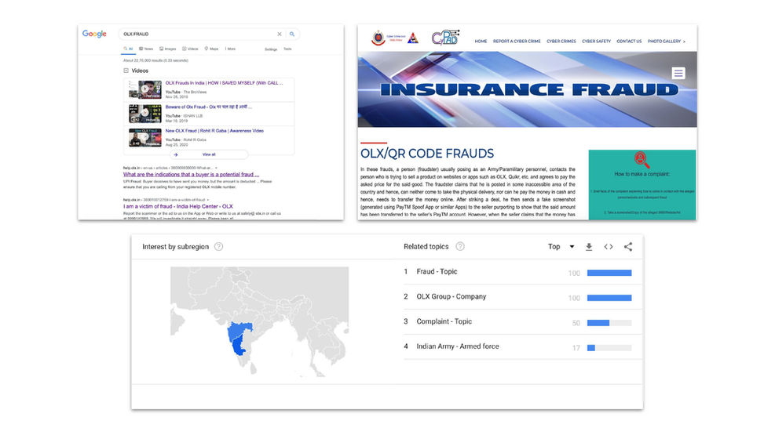Click the OLX Group interest bar

click(x=609, y=298)
